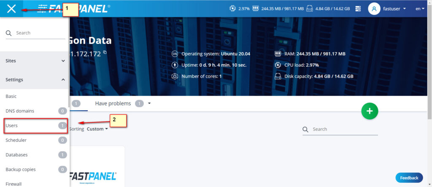
Task: Click the FASTPANEL logo in header
Action: point(74,8)
